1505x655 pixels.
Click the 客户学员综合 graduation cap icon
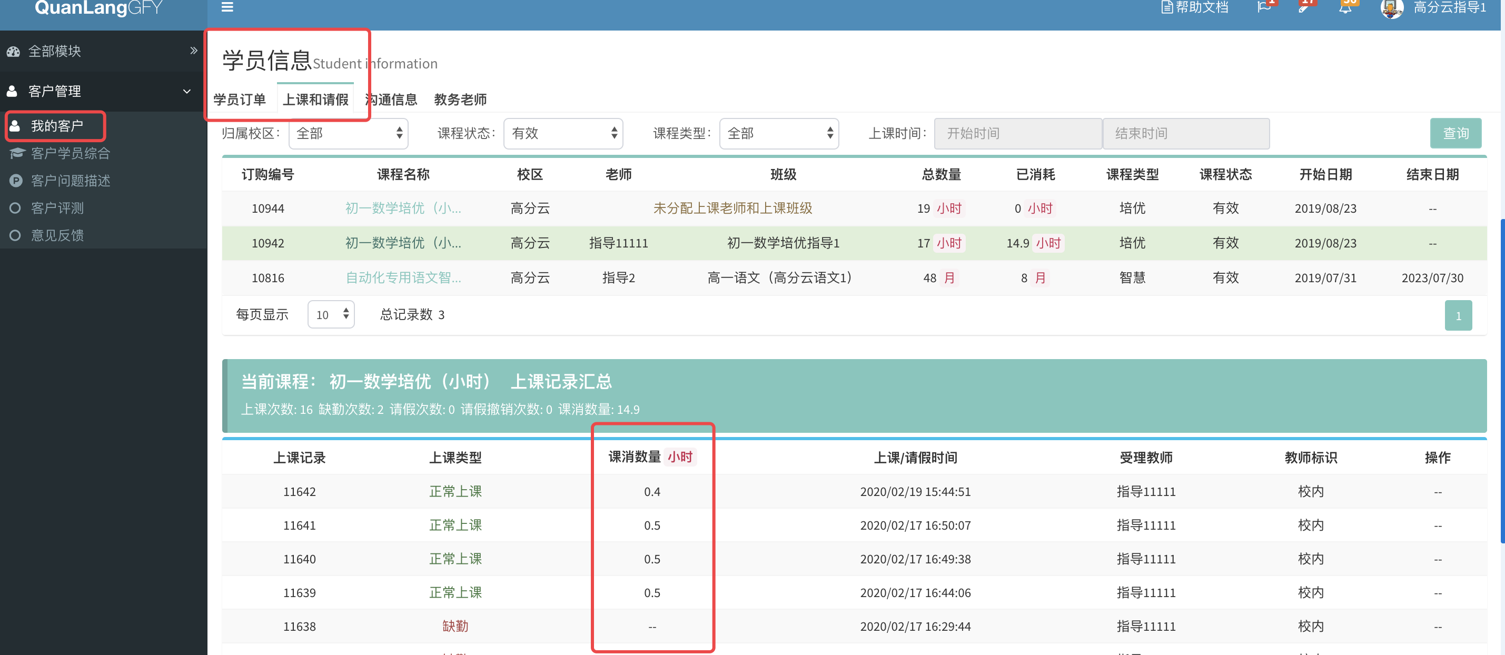[16, 153]
